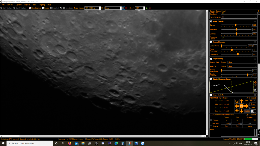Click the lightning auto-stretch histogram icon

pyautogui.click(x=255, y=82)
